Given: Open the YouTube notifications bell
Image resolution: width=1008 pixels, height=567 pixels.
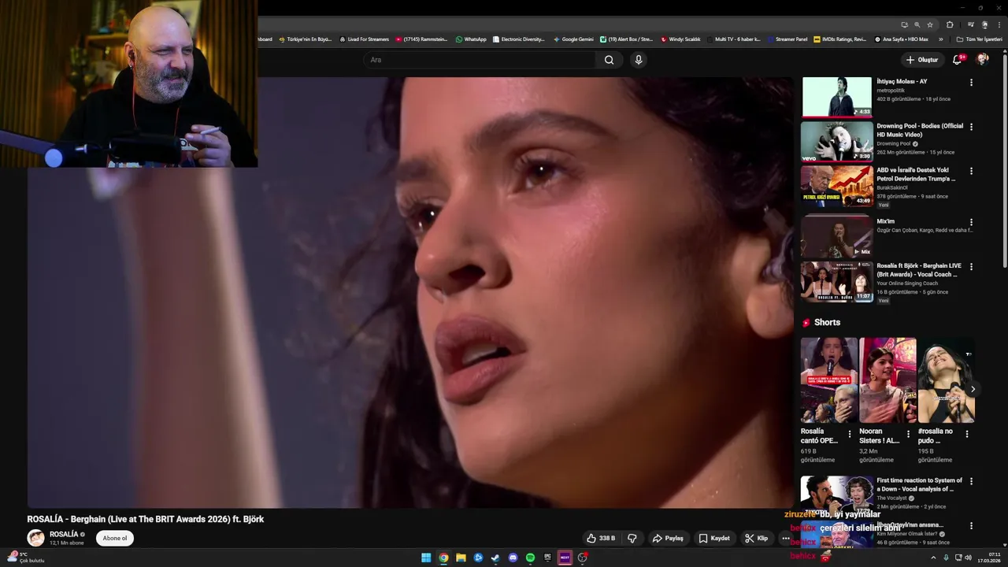Looking at the screenshot, I should (957, 60).
